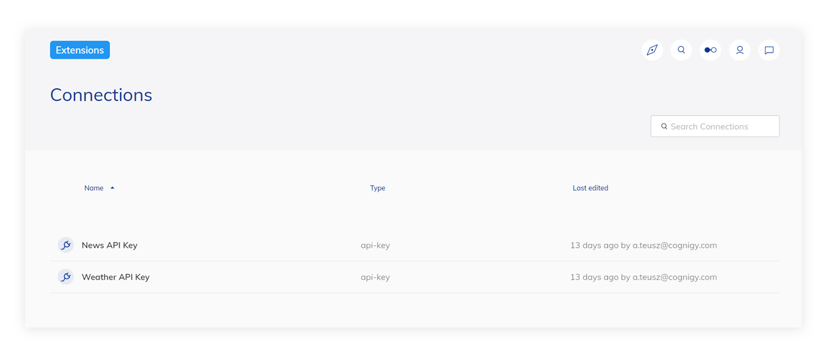Click api-key type in Weather API Key row
Viewport: 831px width, 354px height.
pyautogui.click(x=375, y=277)
